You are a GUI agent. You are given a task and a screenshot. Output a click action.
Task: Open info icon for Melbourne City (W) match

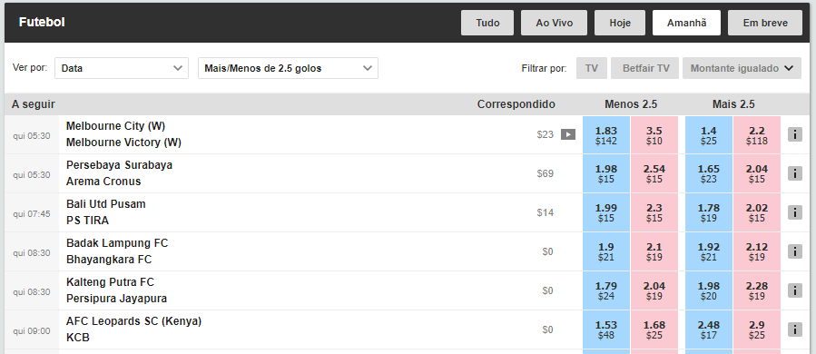click(x=794, y=134)
